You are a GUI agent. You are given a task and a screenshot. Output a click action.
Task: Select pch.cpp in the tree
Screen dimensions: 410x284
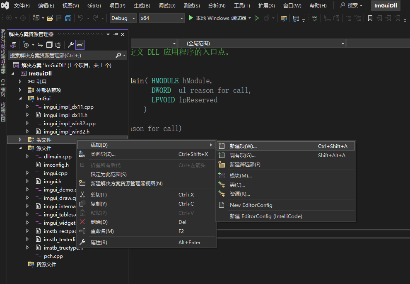(53, 256)
